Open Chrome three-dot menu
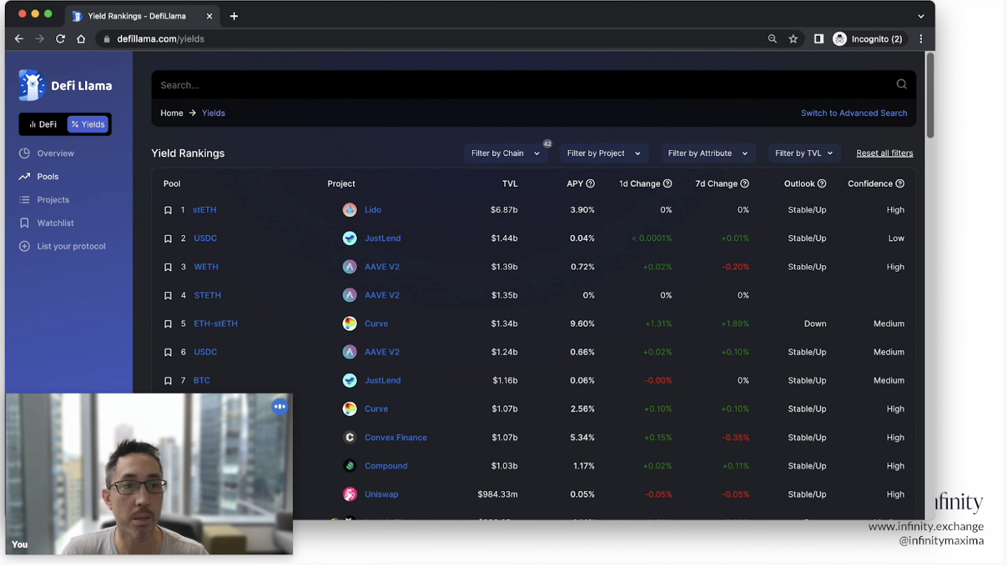The height and width of the screenshot is (565, 1007). click(921, 39)
